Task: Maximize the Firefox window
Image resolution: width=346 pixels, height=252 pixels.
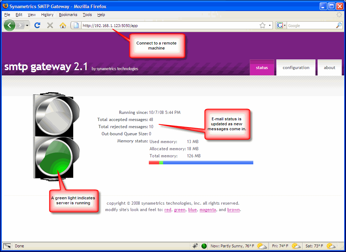Action: coord(331,6)
